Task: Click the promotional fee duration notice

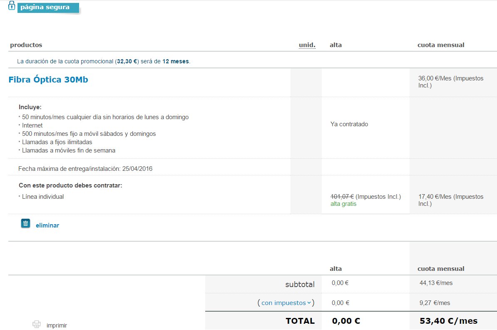Action: 104,61
